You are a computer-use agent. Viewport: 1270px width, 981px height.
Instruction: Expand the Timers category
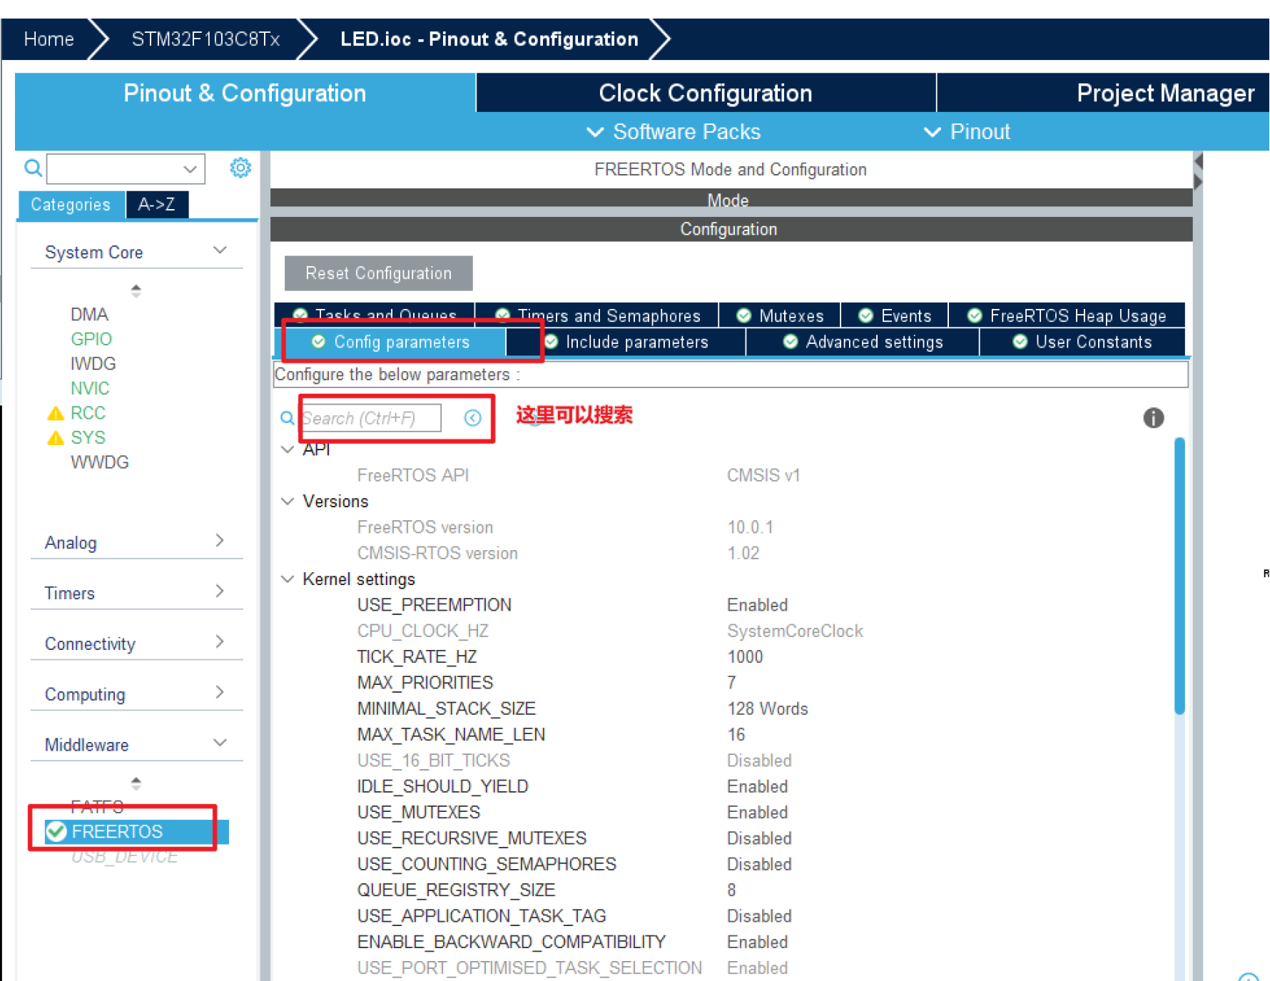coord(220,591)
